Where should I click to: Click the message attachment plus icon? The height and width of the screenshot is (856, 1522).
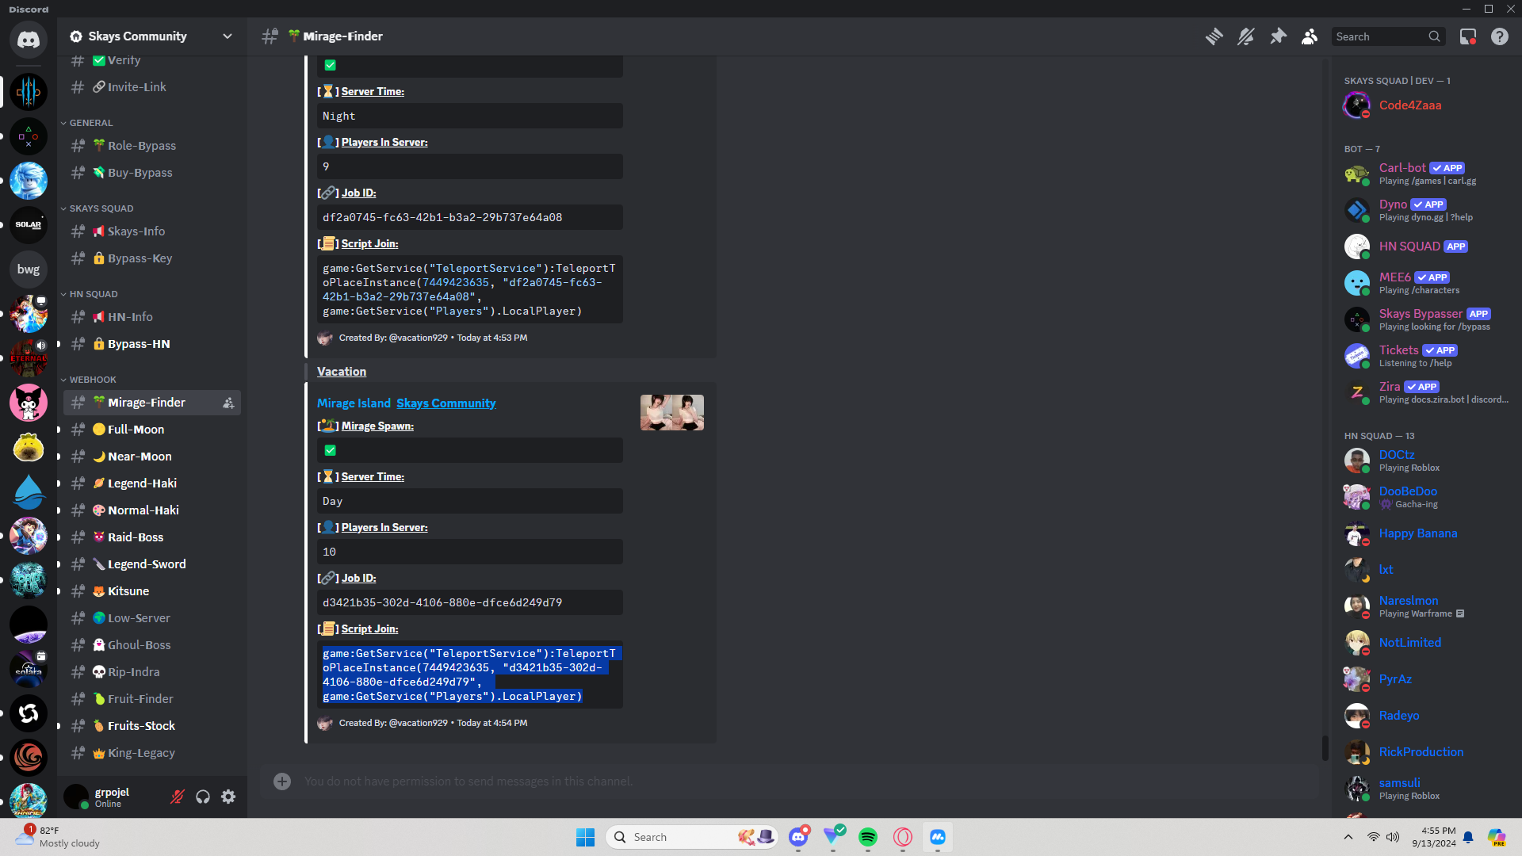click(x=282, y=781)
